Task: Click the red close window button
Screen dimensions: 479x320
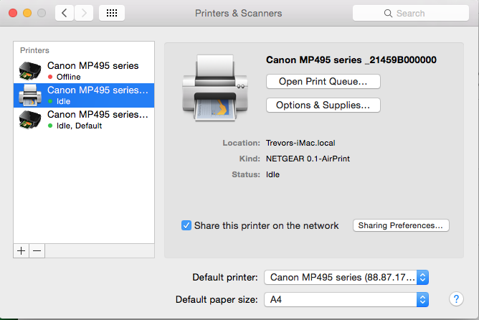Action: click(14, 13)
